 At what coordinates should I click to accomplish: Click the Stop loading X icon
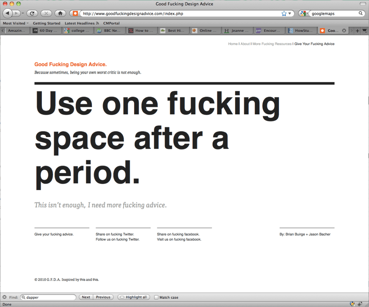46,13
